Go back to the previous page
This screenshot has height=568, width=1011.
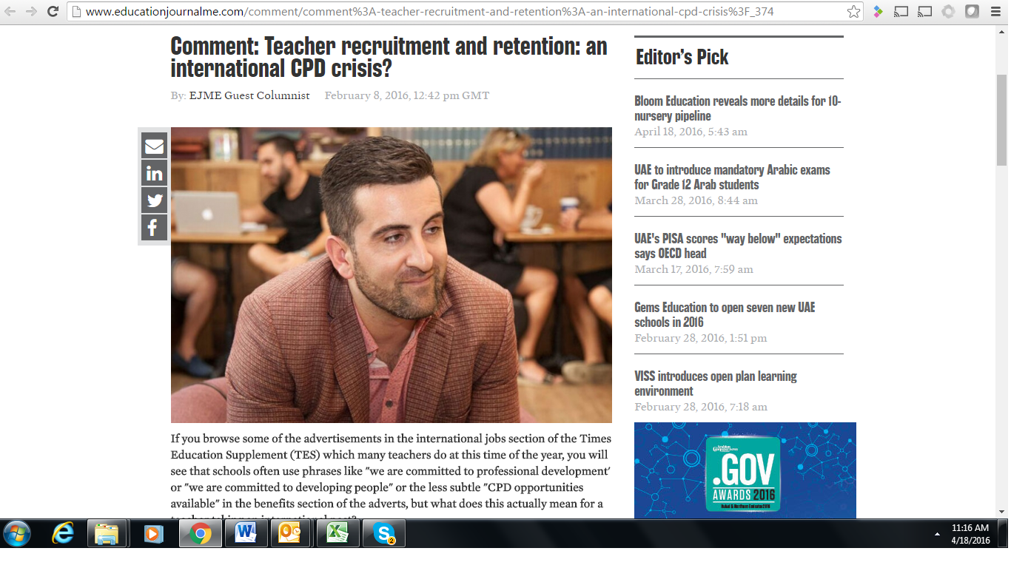(10, 12)
